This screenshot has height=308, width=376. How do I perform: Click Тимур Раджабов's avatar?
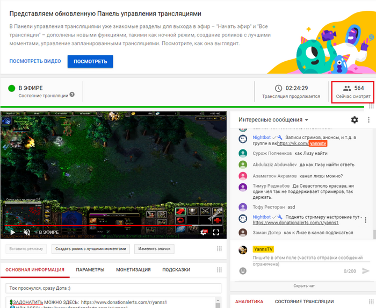[x=243, y=188]
